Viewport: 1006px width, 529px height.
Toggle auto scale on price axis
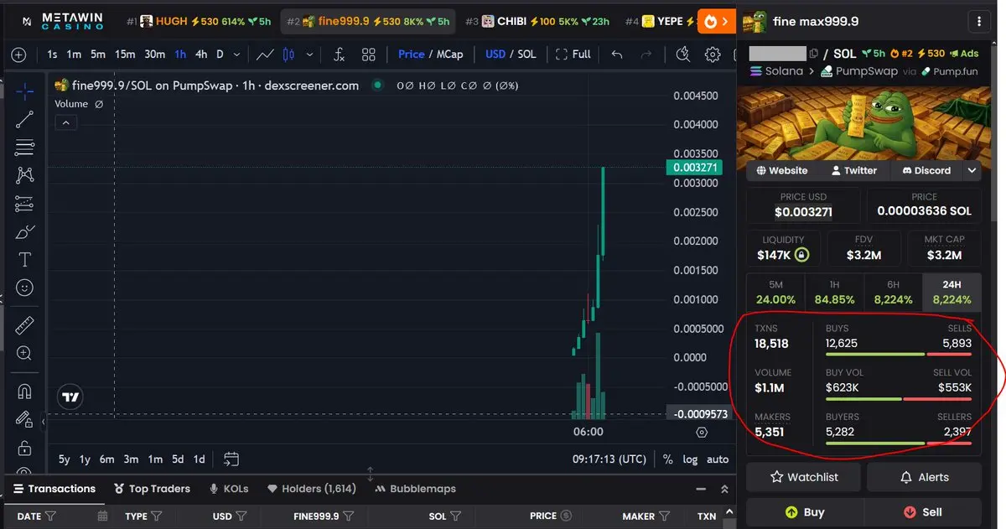718,459
